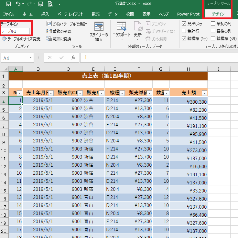The width and height of the screenshot is (238, 238).
Task: Open the ファイル tab
Action: tap(8, 14)
